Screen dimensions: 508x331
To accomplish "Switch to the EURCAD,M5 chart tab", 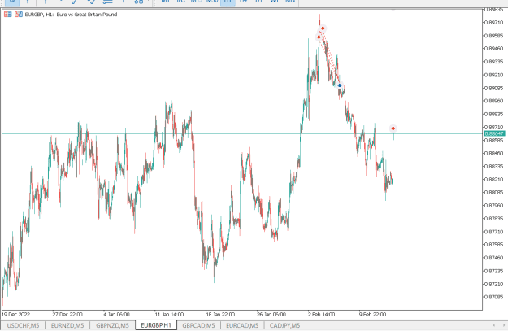I will tap(242, 325).
